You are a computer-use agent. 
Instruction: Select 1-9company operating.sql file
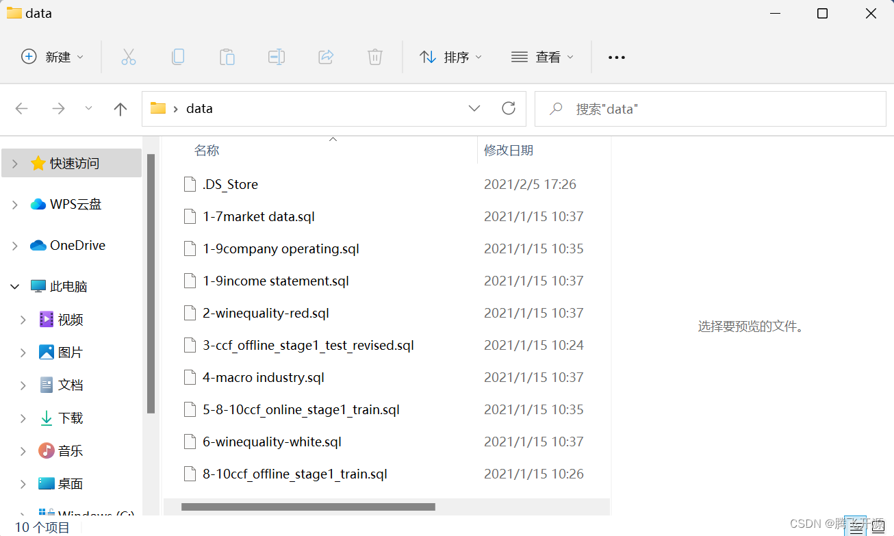tap(281, 248)
